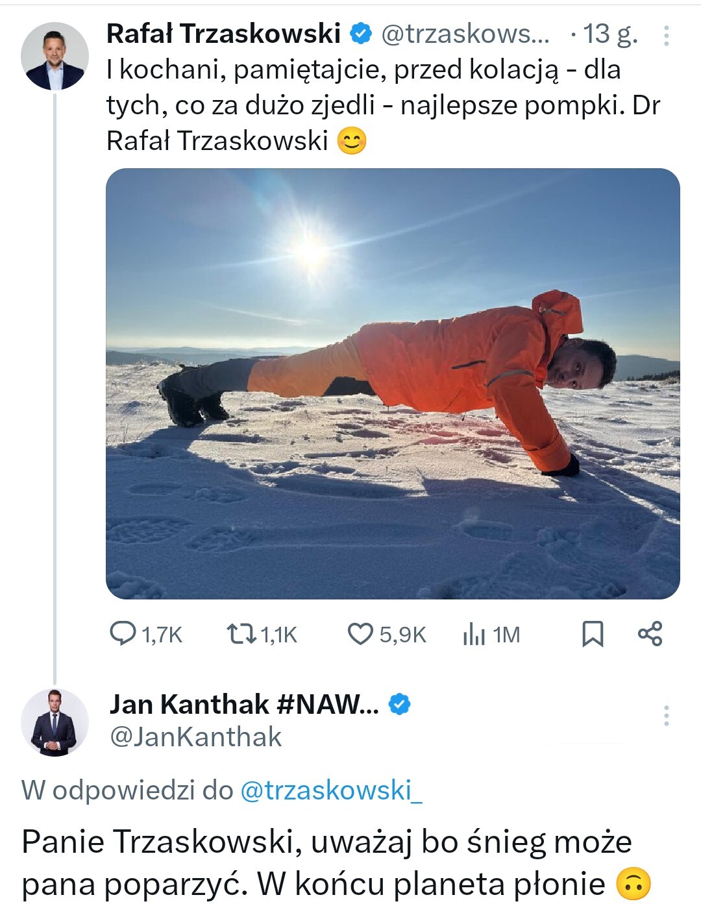Click the Rafał Trzaskowski display name

223,33
